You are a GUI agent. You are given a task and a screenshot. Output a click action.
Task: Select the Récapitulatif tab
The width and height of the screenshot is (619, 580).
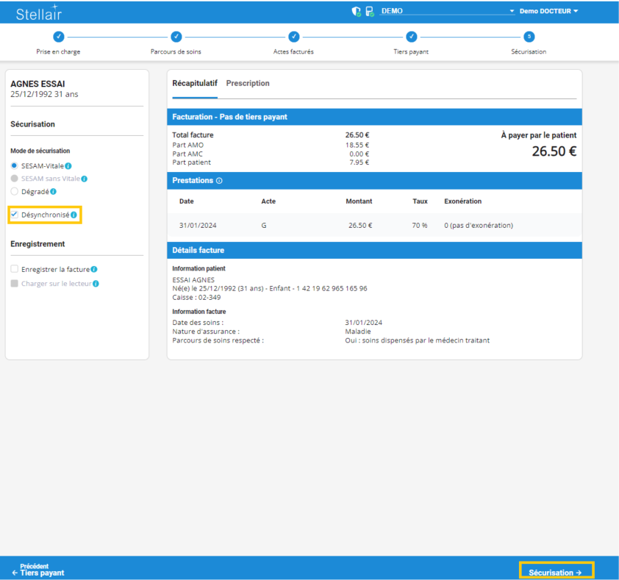(x=195, y=84)
